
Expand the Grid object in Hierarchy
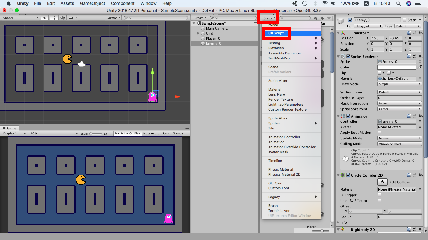(x=198, y=33)
